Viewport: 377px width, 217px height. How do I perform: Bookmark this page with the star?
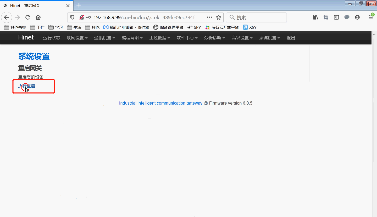click(219, 17)
